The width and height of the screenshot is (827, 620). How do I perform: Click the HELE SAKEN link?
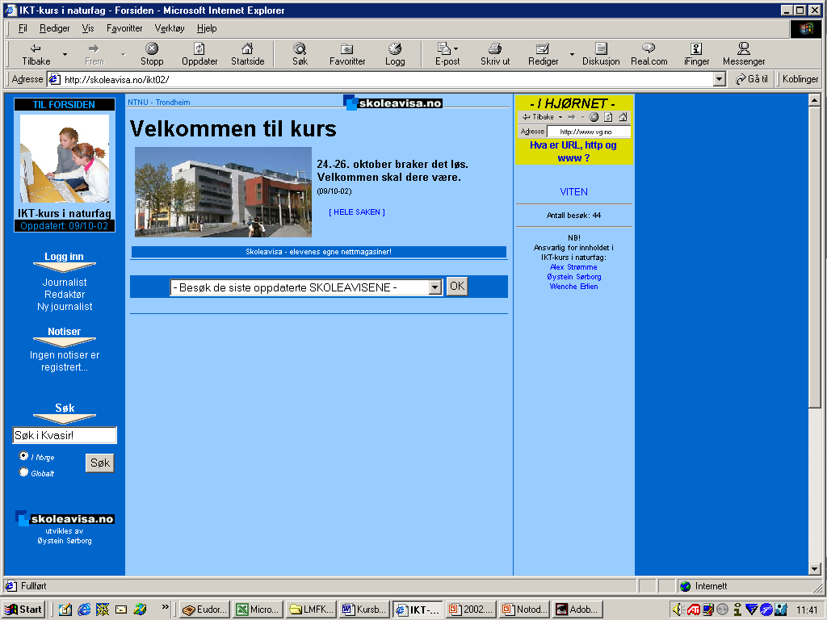(x=357, y=212)
